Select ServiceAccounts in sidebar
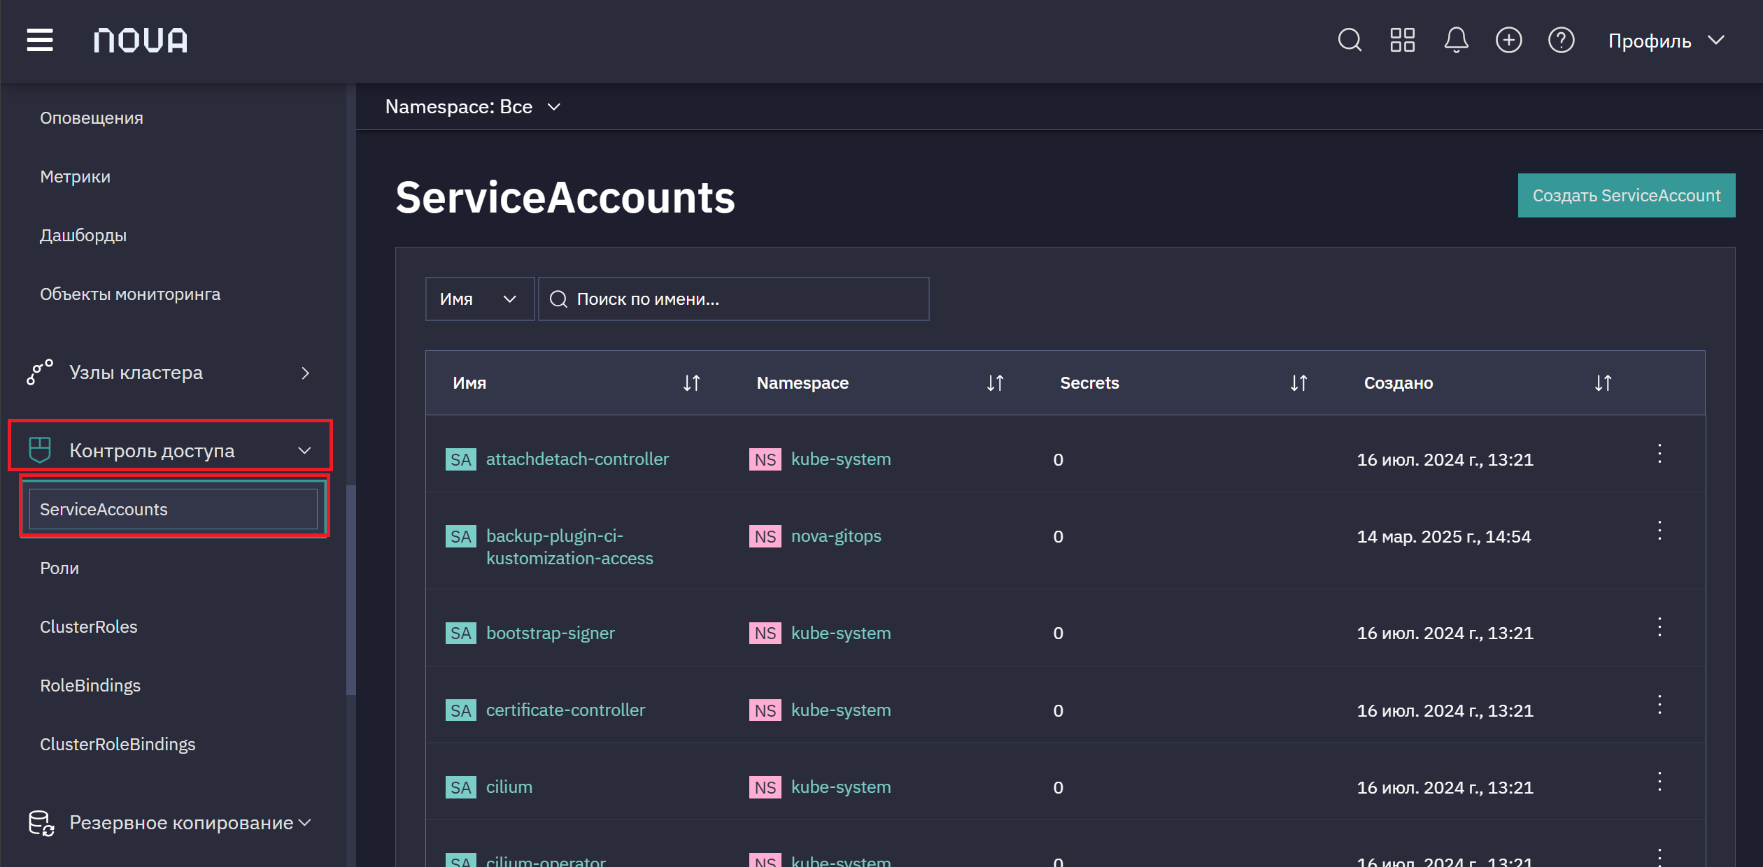Viewport: 1763px width, 867px height. [174, 509]
